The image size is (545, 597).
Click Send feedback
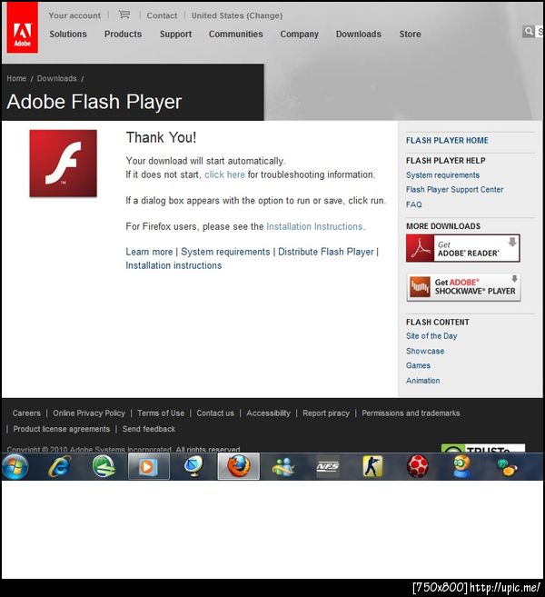click(149, 429)
